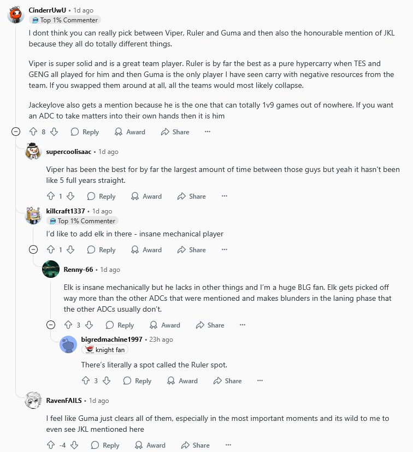Upvote bigredmachine1997's comment
Image resolution: width=413 pixels, height=452 pixels.
(85, 380)
